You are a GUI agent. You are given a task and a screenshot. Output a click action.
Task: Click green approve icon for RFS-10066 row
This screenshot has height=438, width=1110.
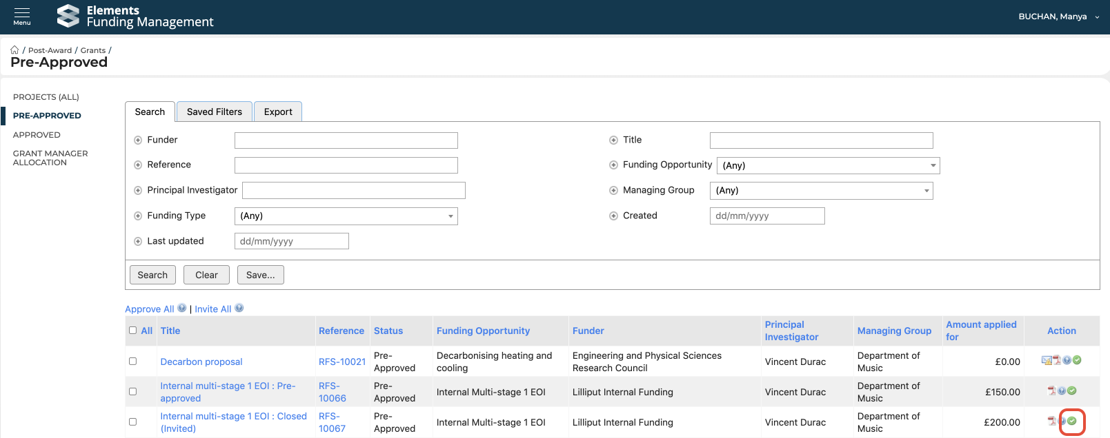point(1072,390)
